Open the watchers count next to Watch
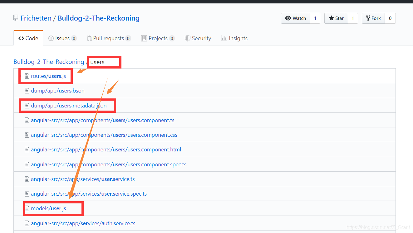The image size is (413, 233). pyautogui.click(x=315, y=18)
